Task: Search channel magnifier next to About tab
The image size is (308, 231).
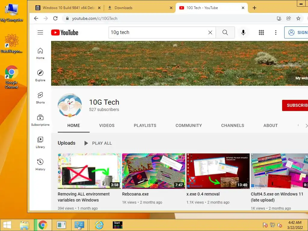Action: [298, 125]
